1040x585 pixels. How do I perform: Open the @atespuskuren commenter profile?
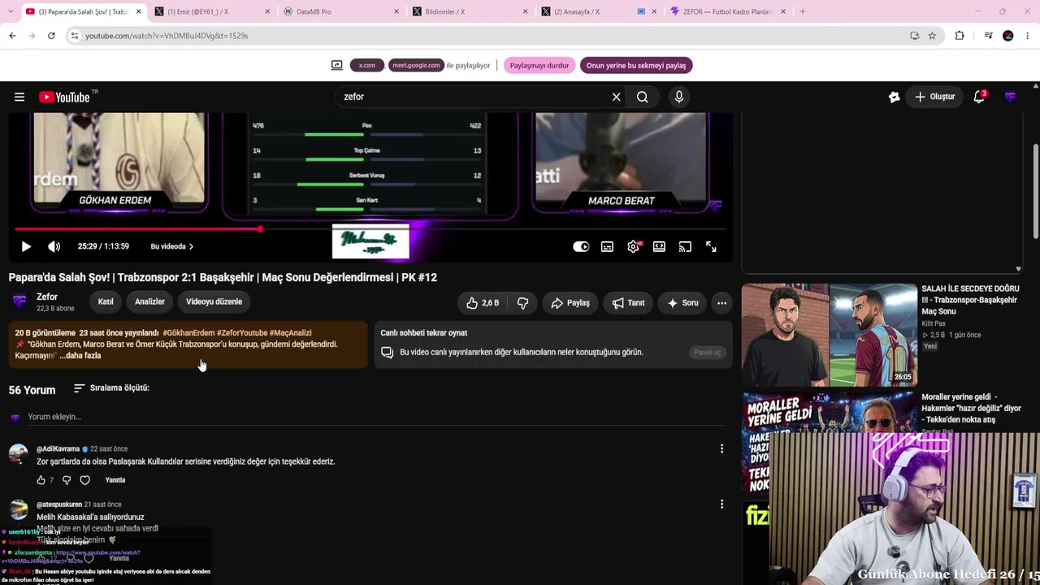coord(59,505)
